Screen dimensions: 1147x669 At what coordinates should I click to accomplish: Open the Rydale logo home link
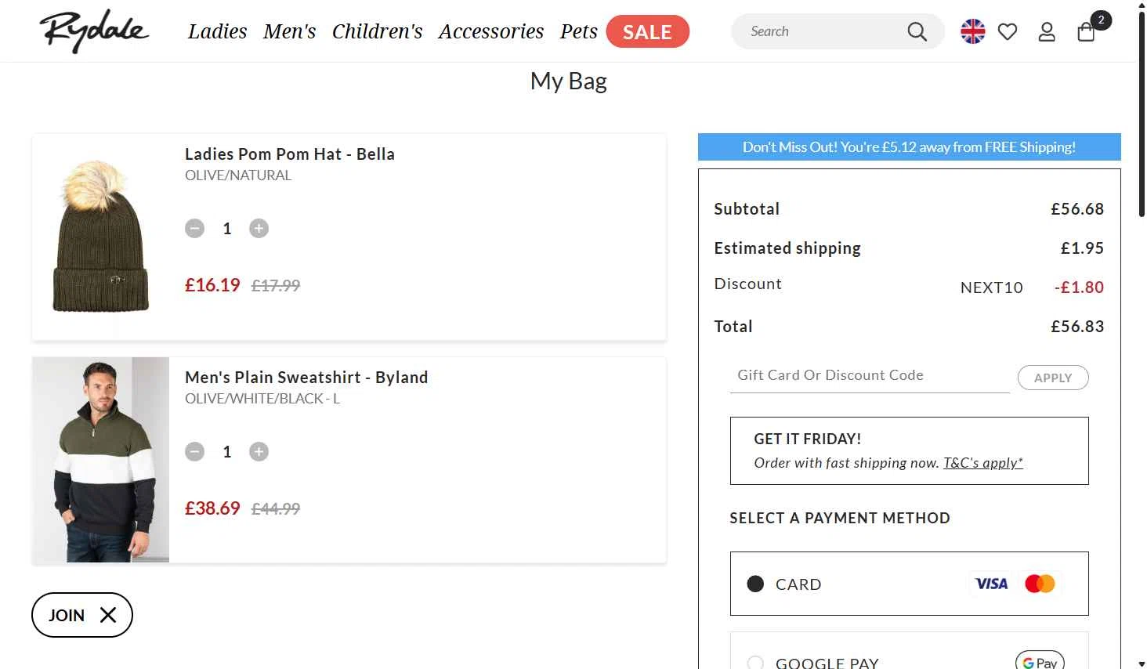(94, 31)
